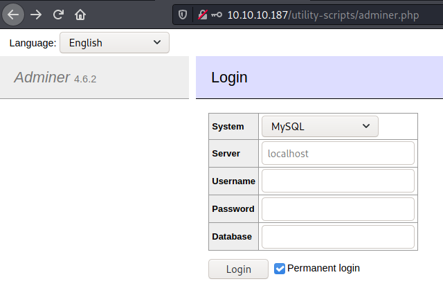
Task: Select the Password input field
Action: coord(338,208)
